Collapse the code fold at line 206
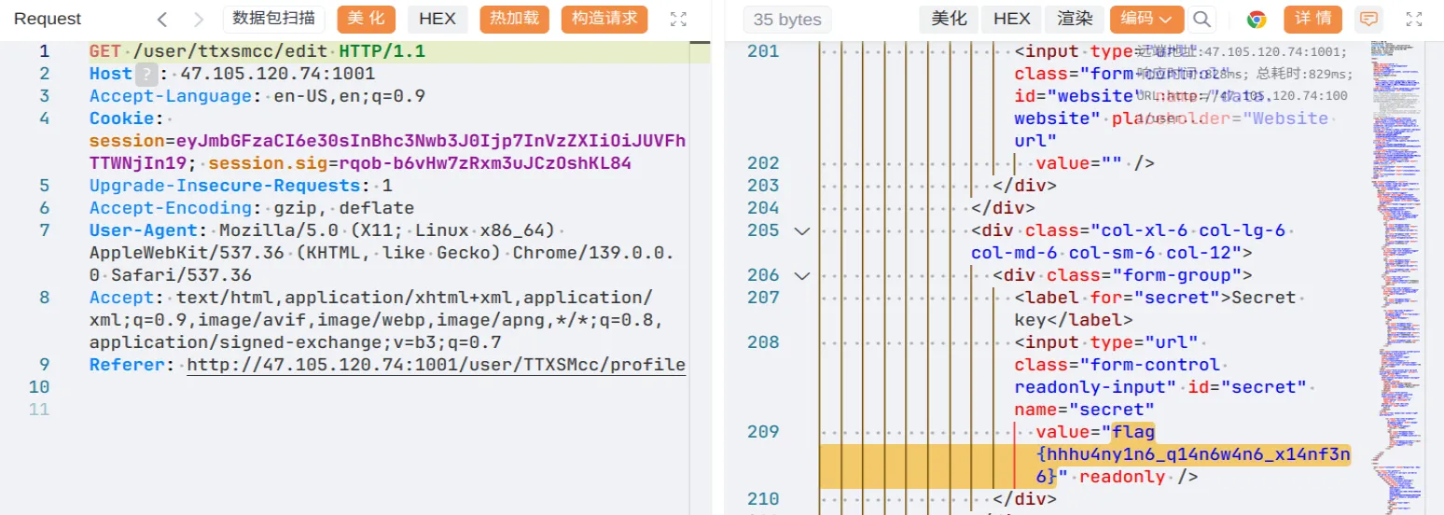The image size is (1444, 515). (801, 275)
